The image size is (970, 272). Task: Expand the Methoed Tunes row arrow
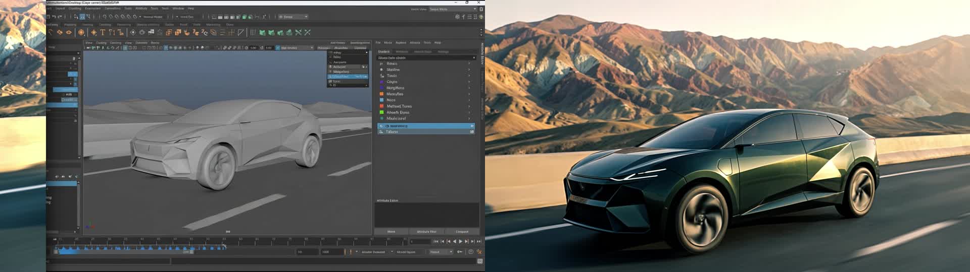(x=469, y=106)
